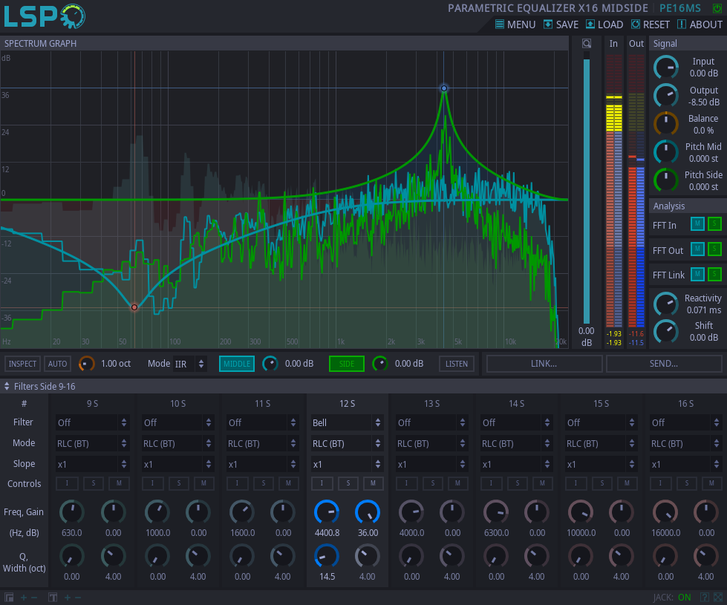Viewport: 727px width, 605px height.
Task: Click the window layout icon in the status bar
Action: [9, 598]
